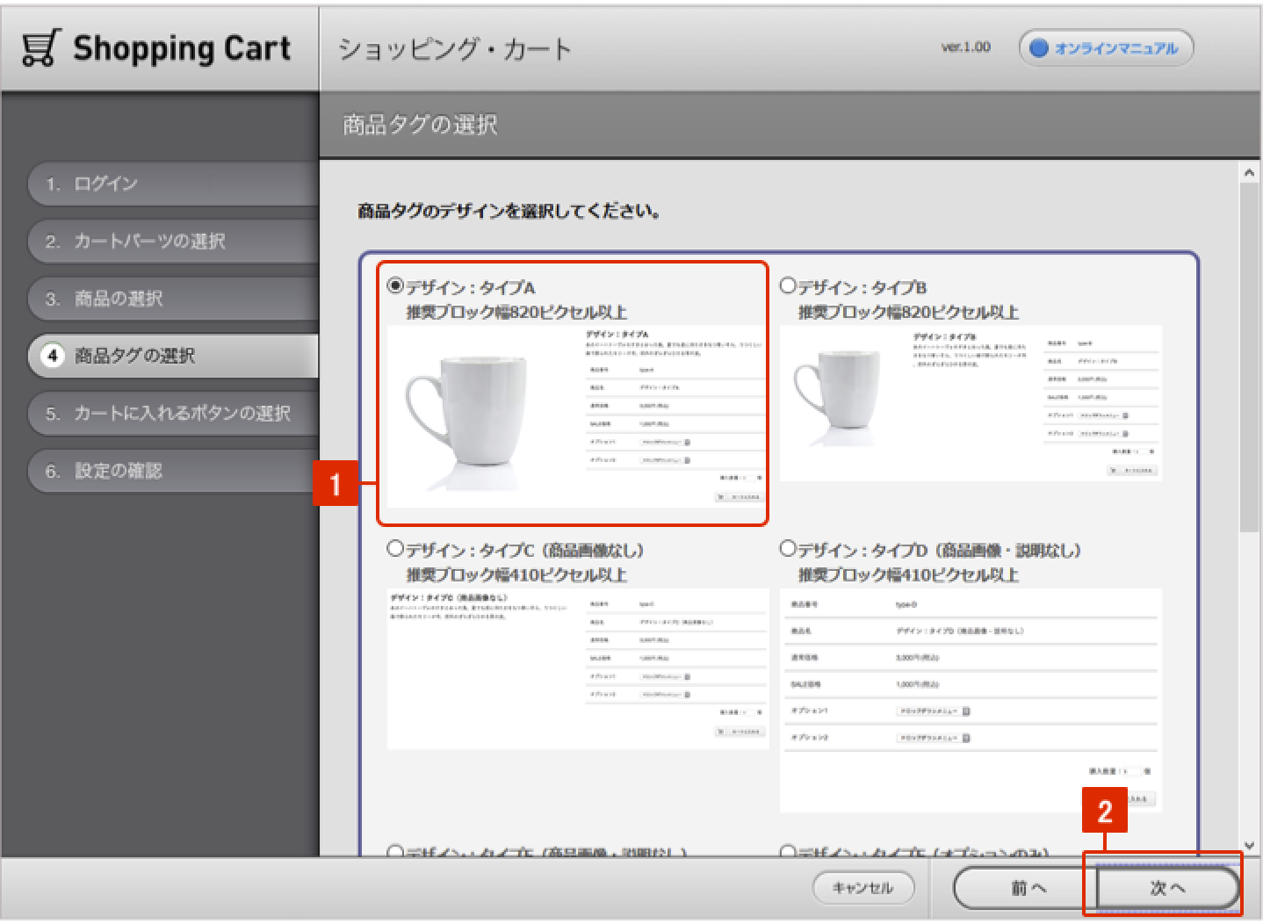Select radio button デザイン：タイプA
The image size is (1263, 924).
click(395, 286)
